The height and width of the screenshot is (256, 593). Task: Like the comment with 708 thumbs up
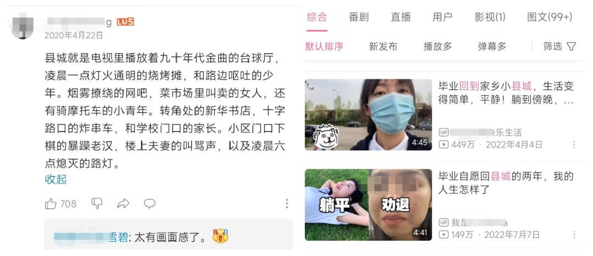(x=51, y=204)
